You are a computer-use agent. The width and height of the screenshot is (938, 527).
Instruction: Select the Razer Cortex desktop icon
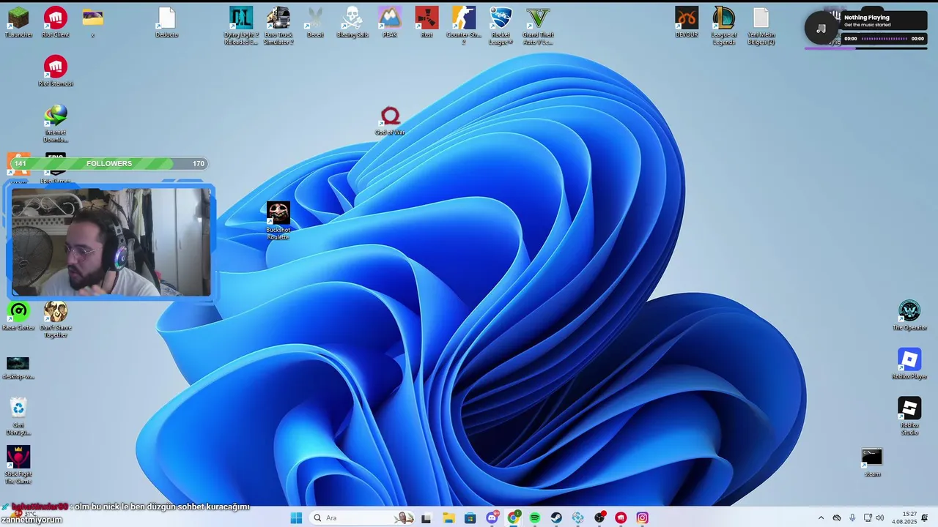click(x=18, y=315)
